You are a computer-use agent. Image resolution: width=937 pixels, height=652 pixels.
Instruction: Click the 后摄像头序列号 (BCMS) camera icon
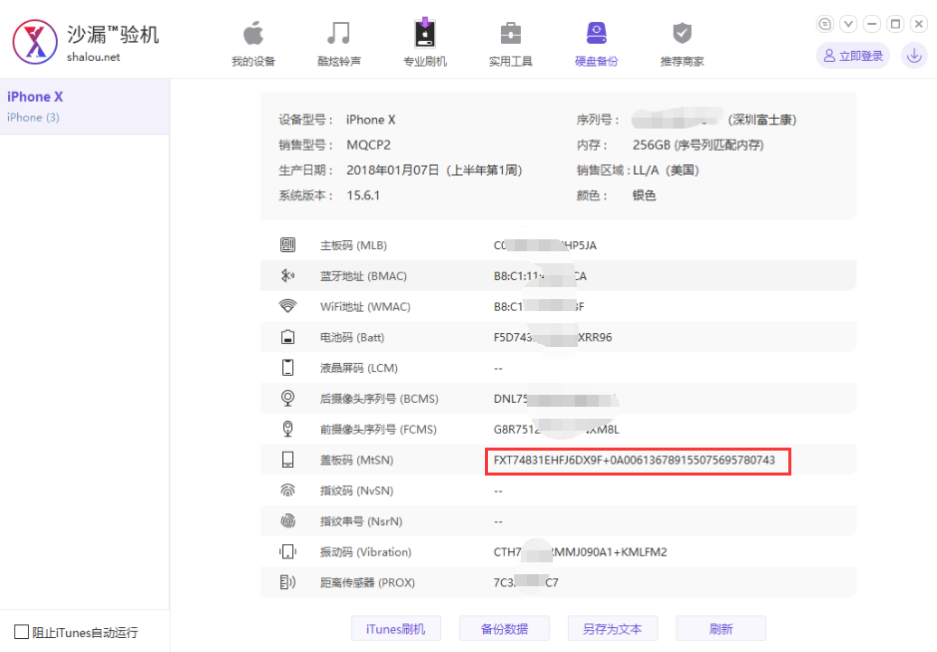pyautogui.click(x=288, y=398)
